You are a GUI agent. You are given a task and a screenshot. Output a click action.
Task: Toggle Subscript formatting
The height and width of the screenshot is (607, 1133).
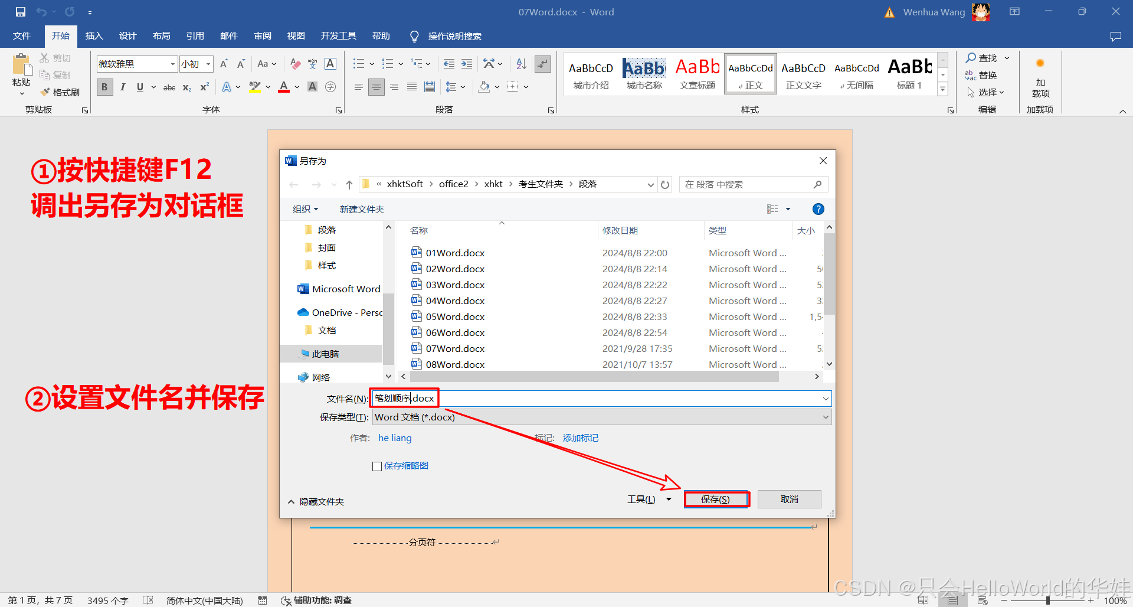click(186, 87)
